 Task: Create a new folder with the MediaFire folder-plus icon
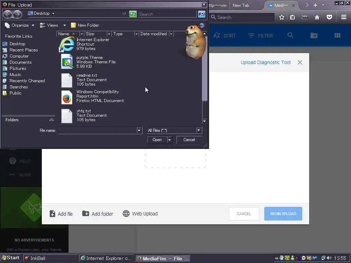pos(314,35)
